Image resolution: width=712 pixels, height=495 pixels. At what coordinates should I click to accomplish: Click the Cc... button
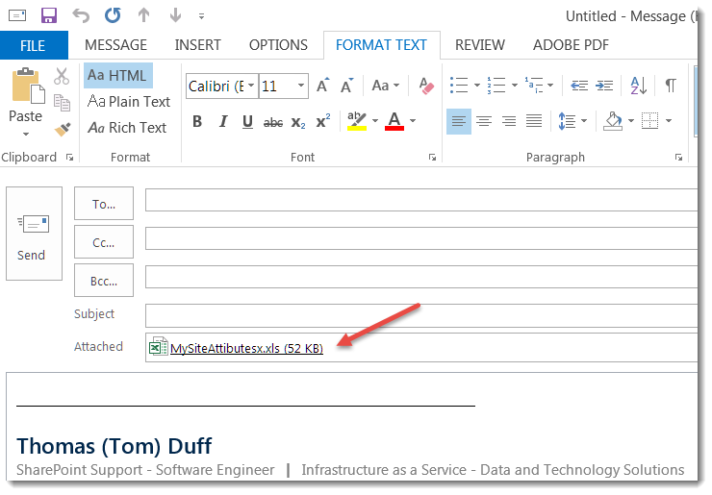click(104, 242)
